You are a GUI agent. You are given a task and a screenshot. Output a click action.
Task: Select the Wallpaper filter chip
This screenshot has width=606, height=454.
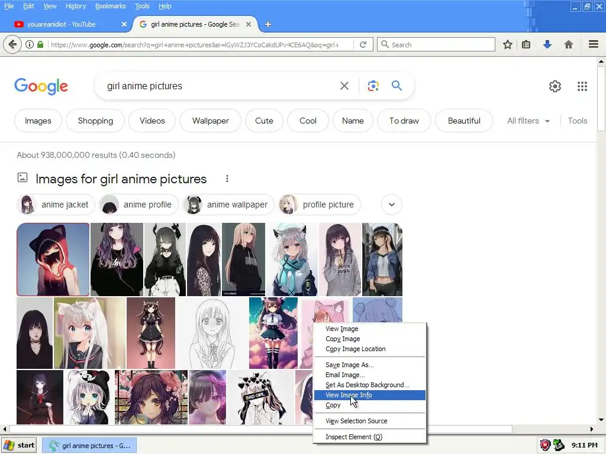[211, 121]
